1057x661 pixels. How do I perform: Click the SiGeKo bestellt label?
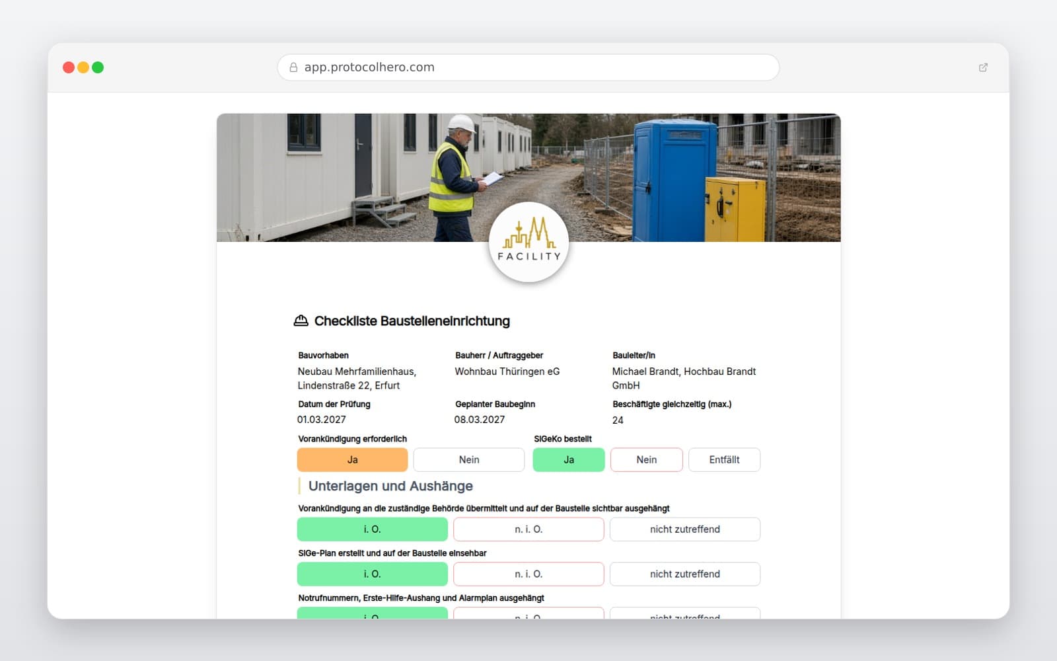pos(563,439)
